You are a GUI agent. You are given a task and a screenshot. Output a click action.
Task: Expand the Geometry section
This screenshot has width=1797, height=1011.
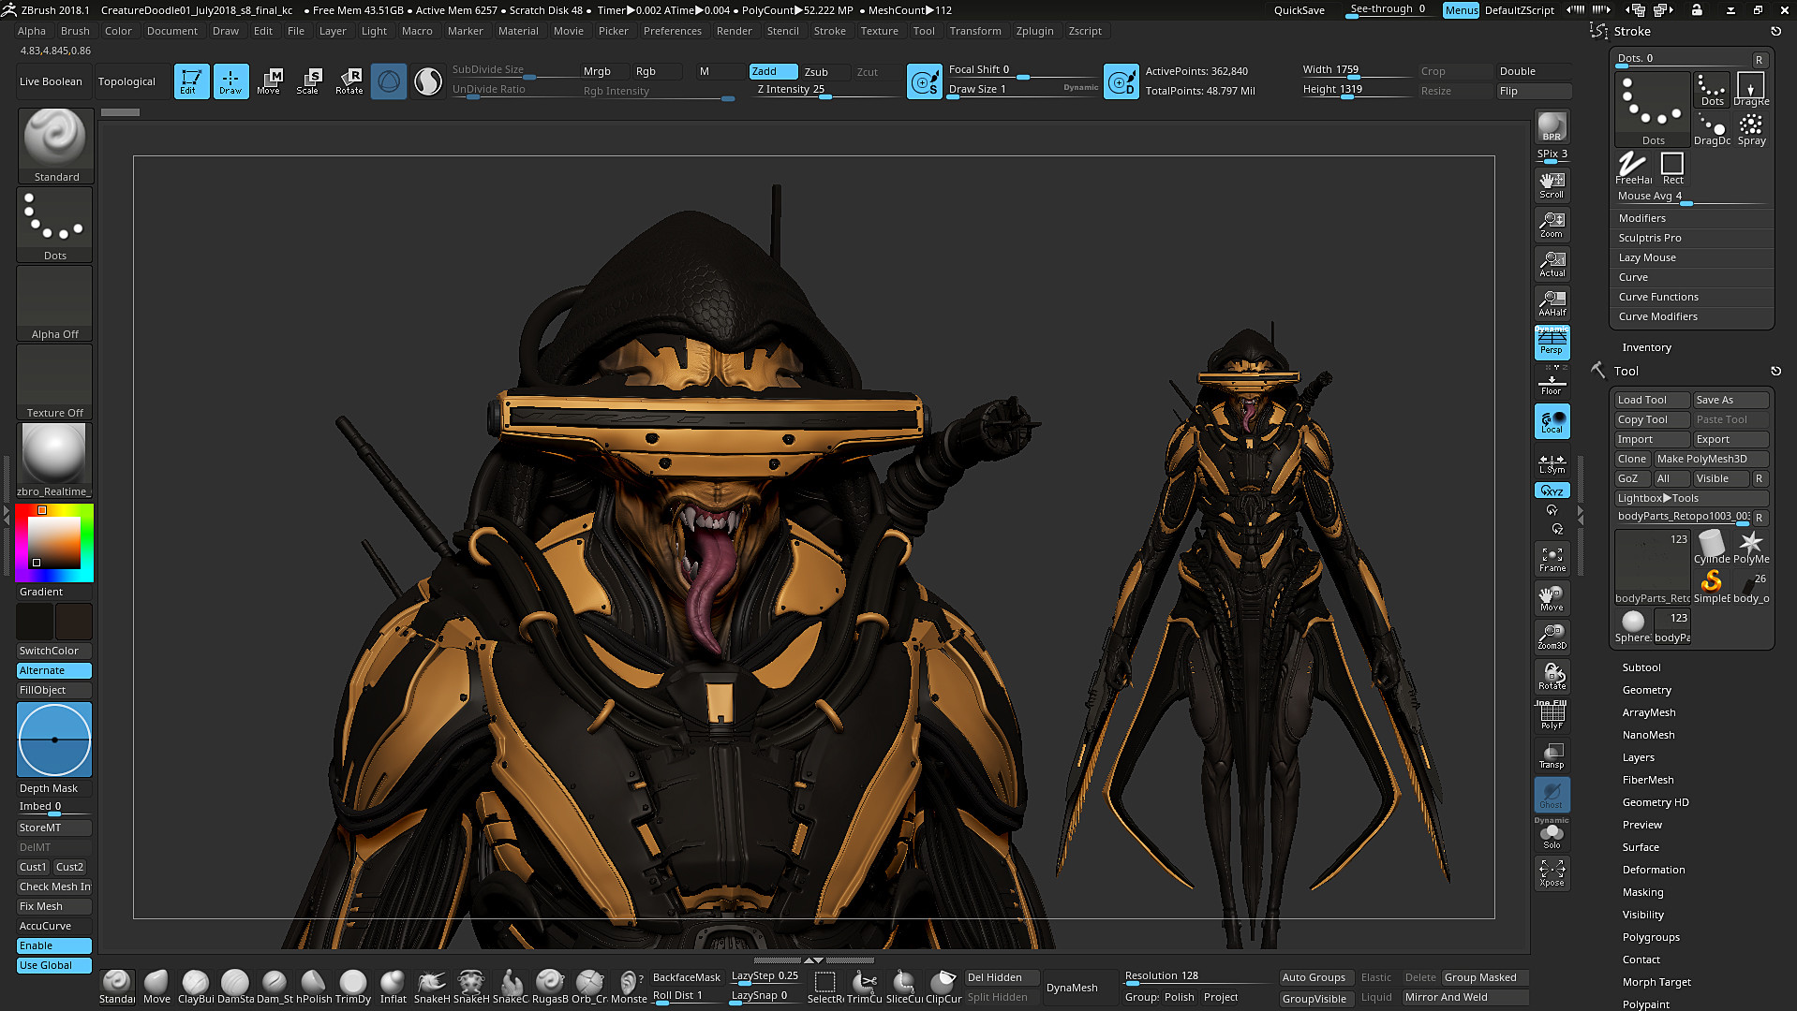pos(1646,690)
